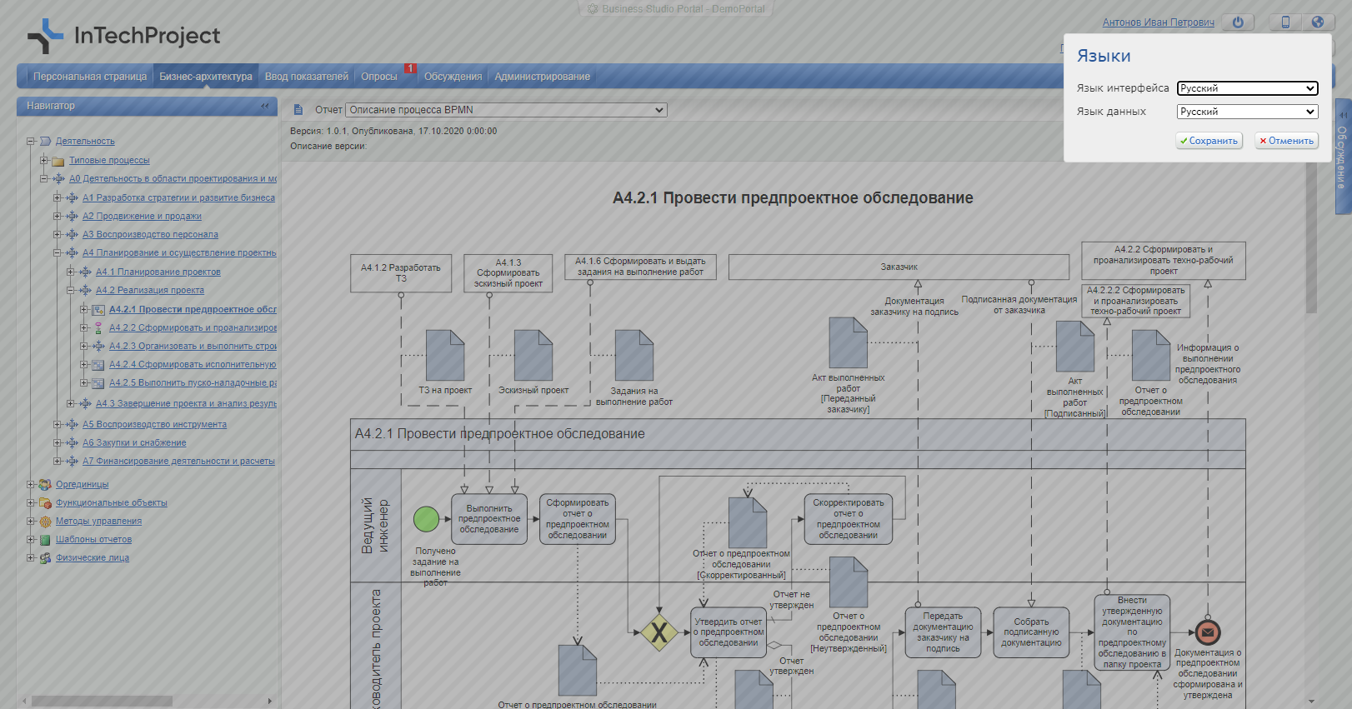Click the red message end event
Screen dimensions: 1352x709
click(x=1208, y=632)
